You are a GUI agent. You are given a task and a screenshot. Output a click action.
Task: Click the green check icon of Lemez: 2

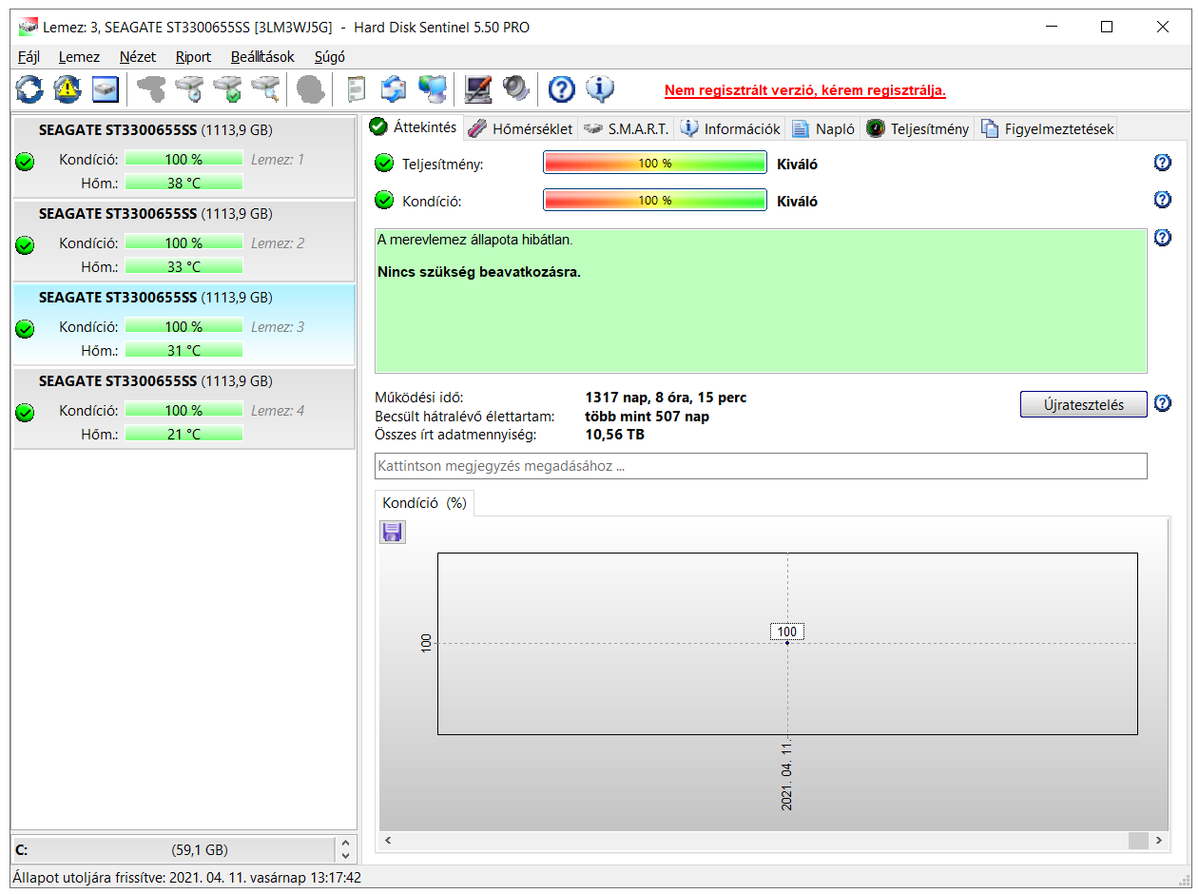26,245
